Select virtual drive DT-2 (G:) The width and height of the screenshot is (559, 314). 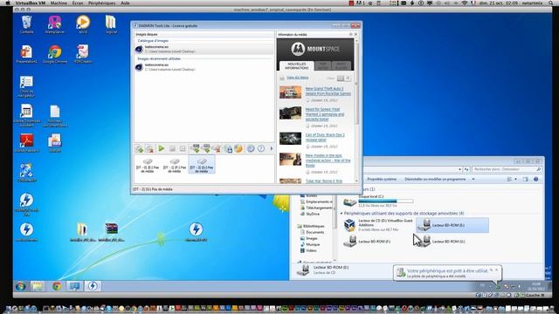pyautogui.click(x=202, y=165)
